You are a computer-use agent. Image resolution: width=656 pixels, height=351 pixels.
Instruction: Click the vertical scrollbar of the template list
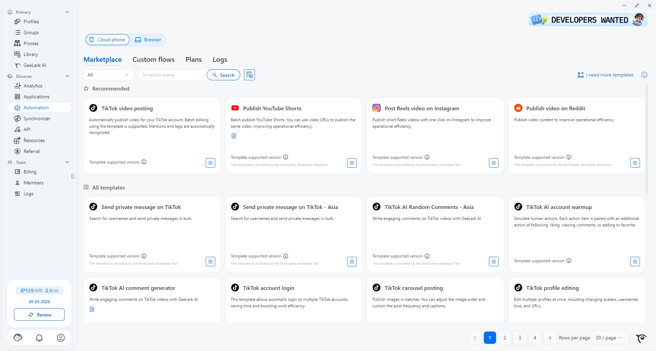646,140
